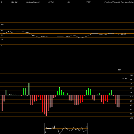The image size is (134, 134).
Task: Open the mini oscillator chart thumbnail
Action: point(66,128)
